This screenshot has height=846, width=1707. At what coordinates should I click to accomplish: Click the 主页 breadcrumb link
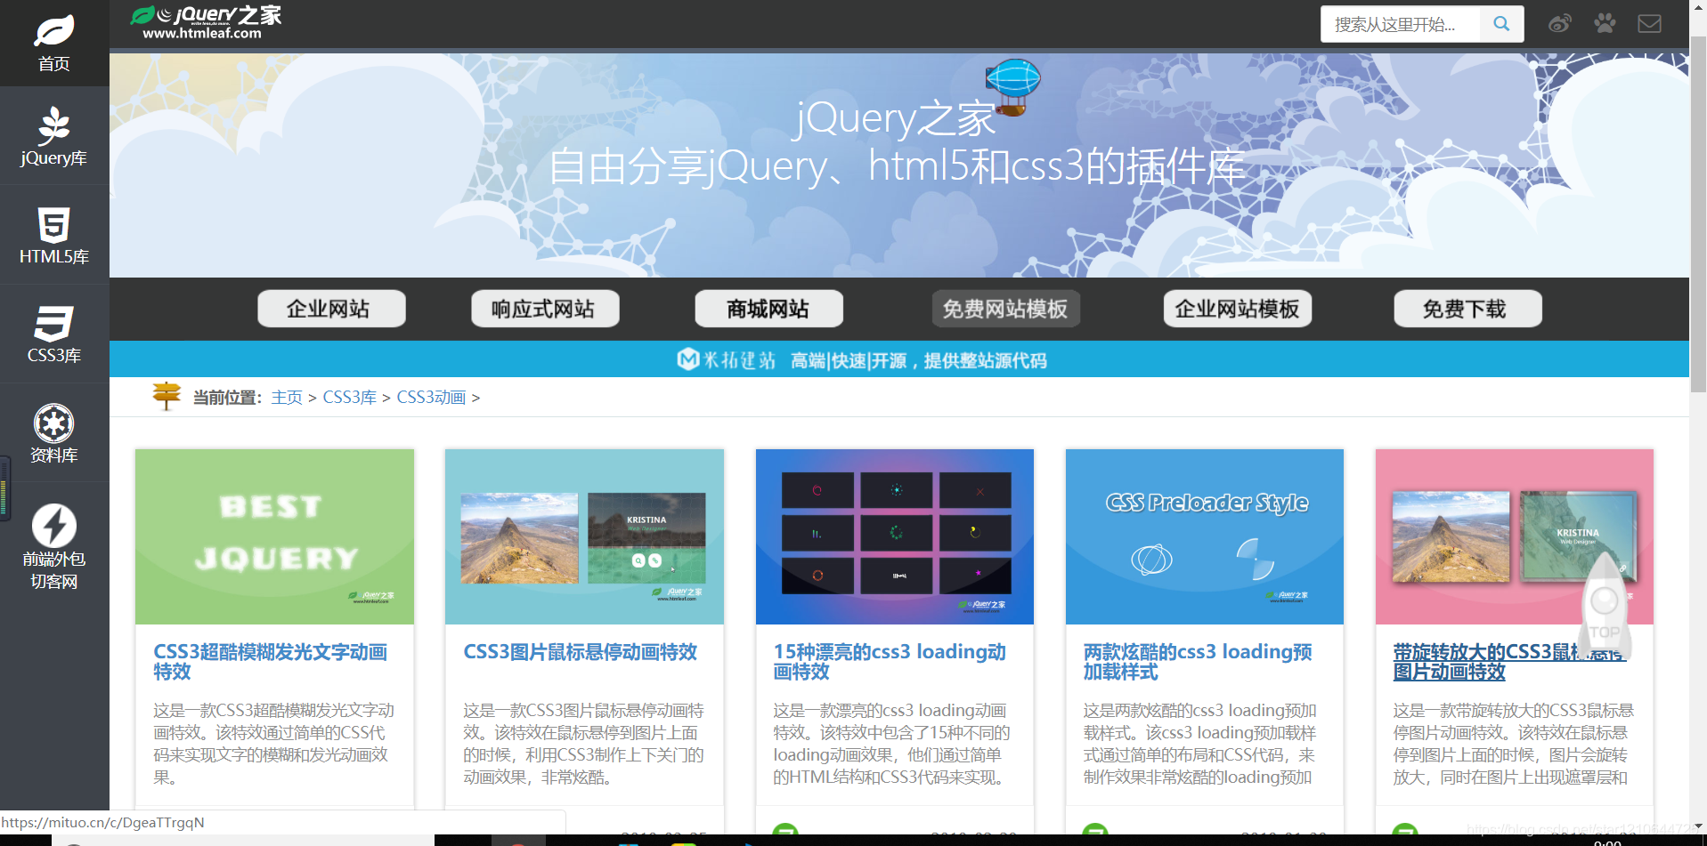pyautogui.click(x=286, y=398)
